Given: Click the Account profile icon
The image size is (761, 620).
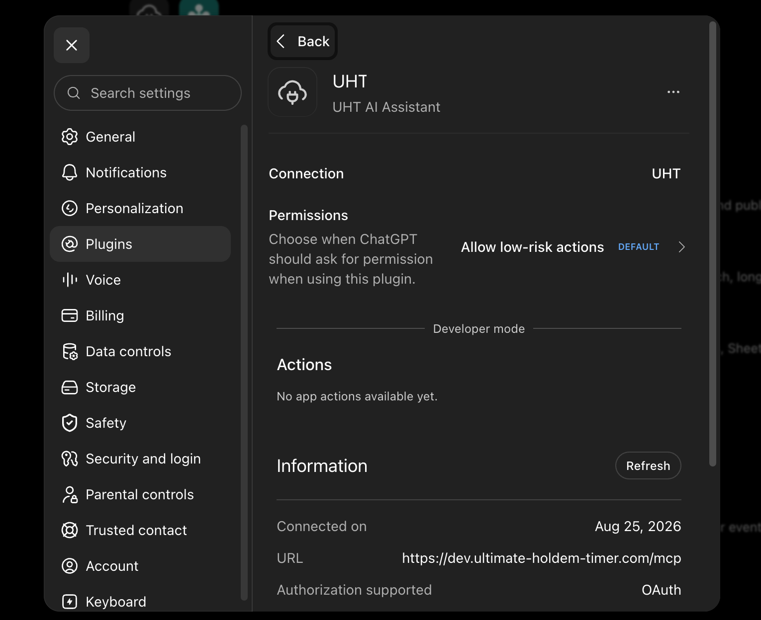Looking at the screenshot, I should (70, 566).
